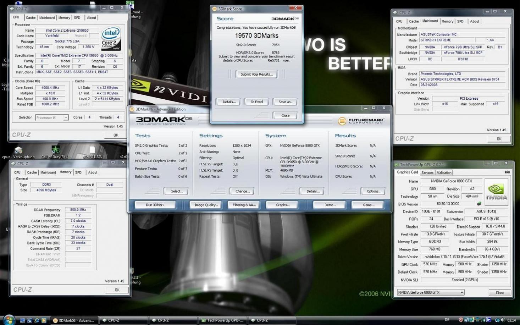
Task: Open the Processor #1 selection dropdown
Action: 52,117
